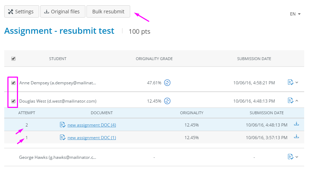Open report icon in Anne Dempsey row
Image resolution: width=313 pixels, height=175 pixels.
tap(290, 82)
